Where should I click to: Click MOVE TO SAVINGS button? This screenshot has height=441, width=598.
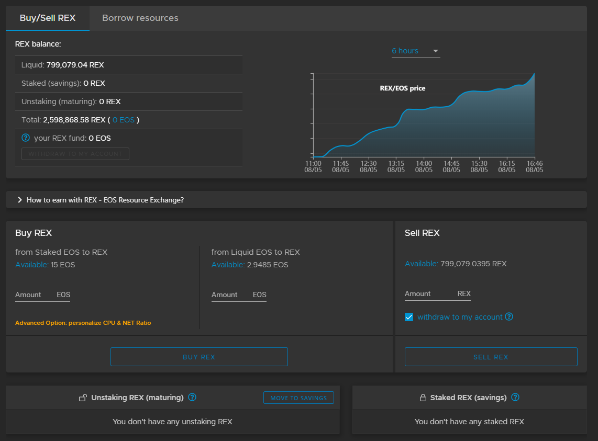point(298,398)
